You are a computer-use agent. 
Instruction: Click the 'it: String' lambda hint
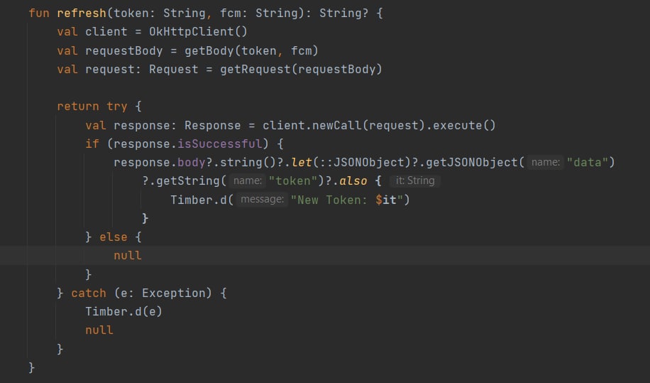point(415,181)
